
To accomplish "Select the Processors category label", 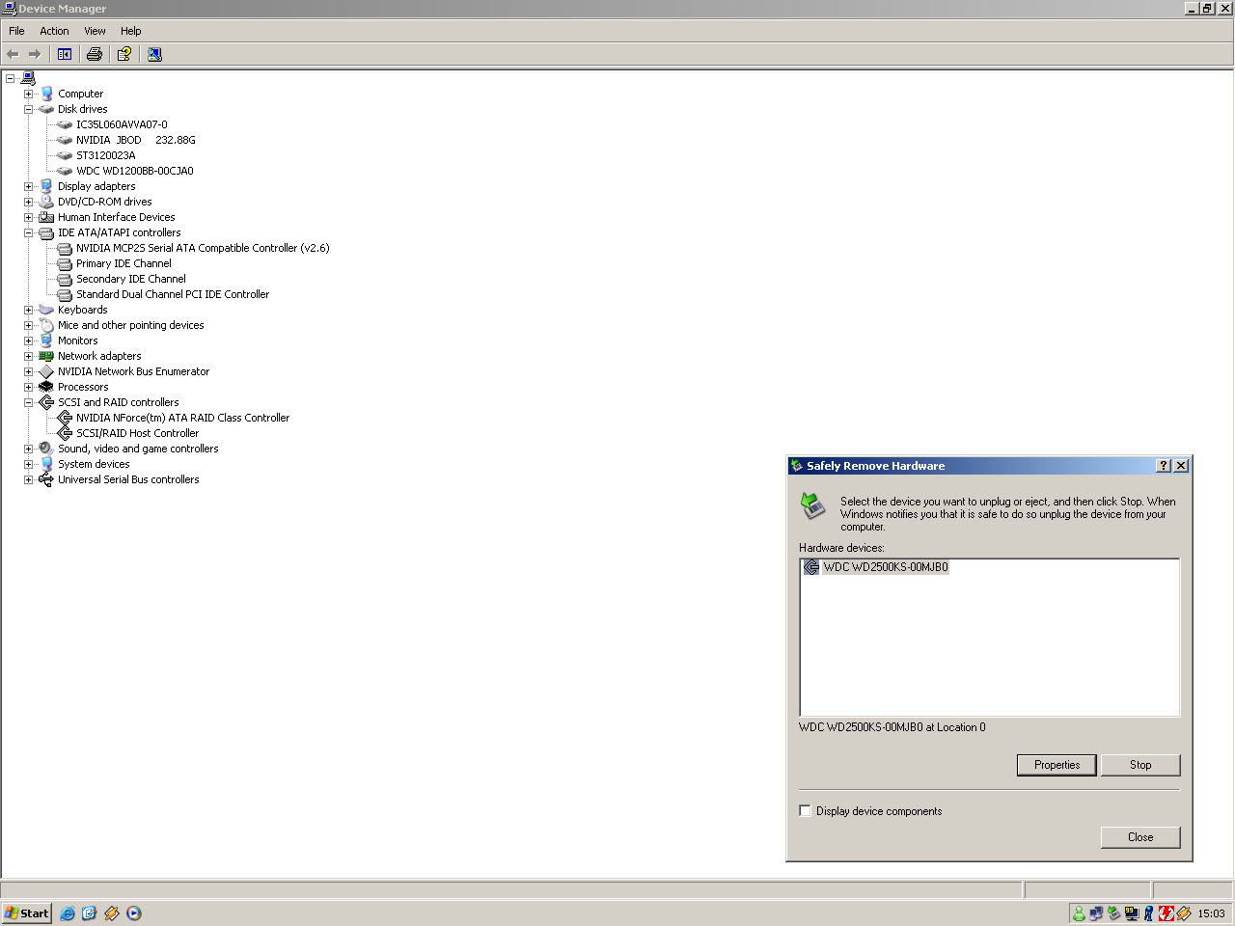I will point(83,387).
